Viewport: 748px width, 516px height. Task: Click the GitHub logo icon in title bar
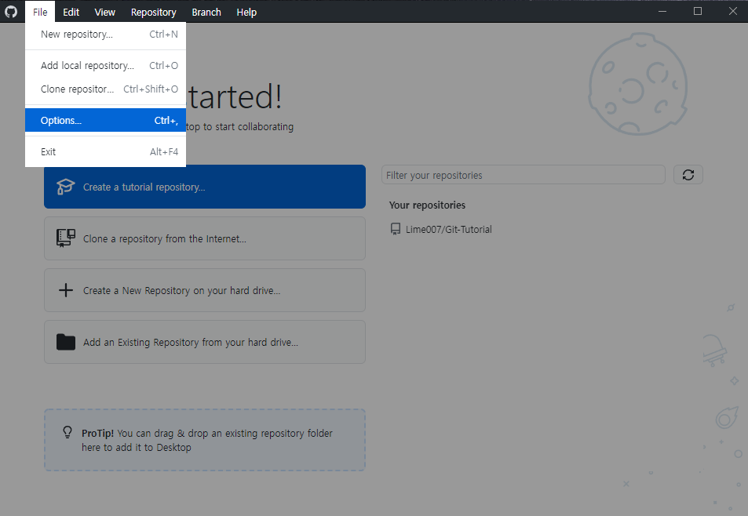coord(11,12)
